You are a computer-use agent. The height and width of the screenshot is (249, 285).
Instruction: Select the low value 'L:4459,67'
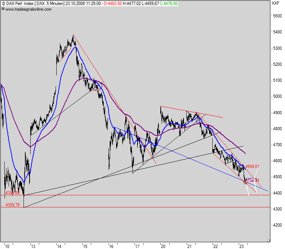click(150, 4)
